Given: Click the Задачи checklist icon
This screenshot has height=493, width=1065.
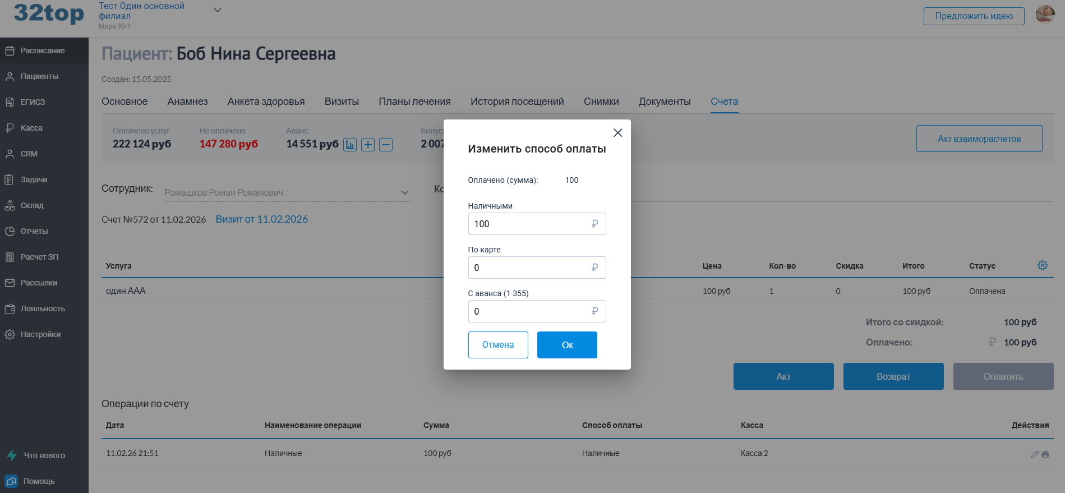Looking at the screenshot, I should point(10,179).
